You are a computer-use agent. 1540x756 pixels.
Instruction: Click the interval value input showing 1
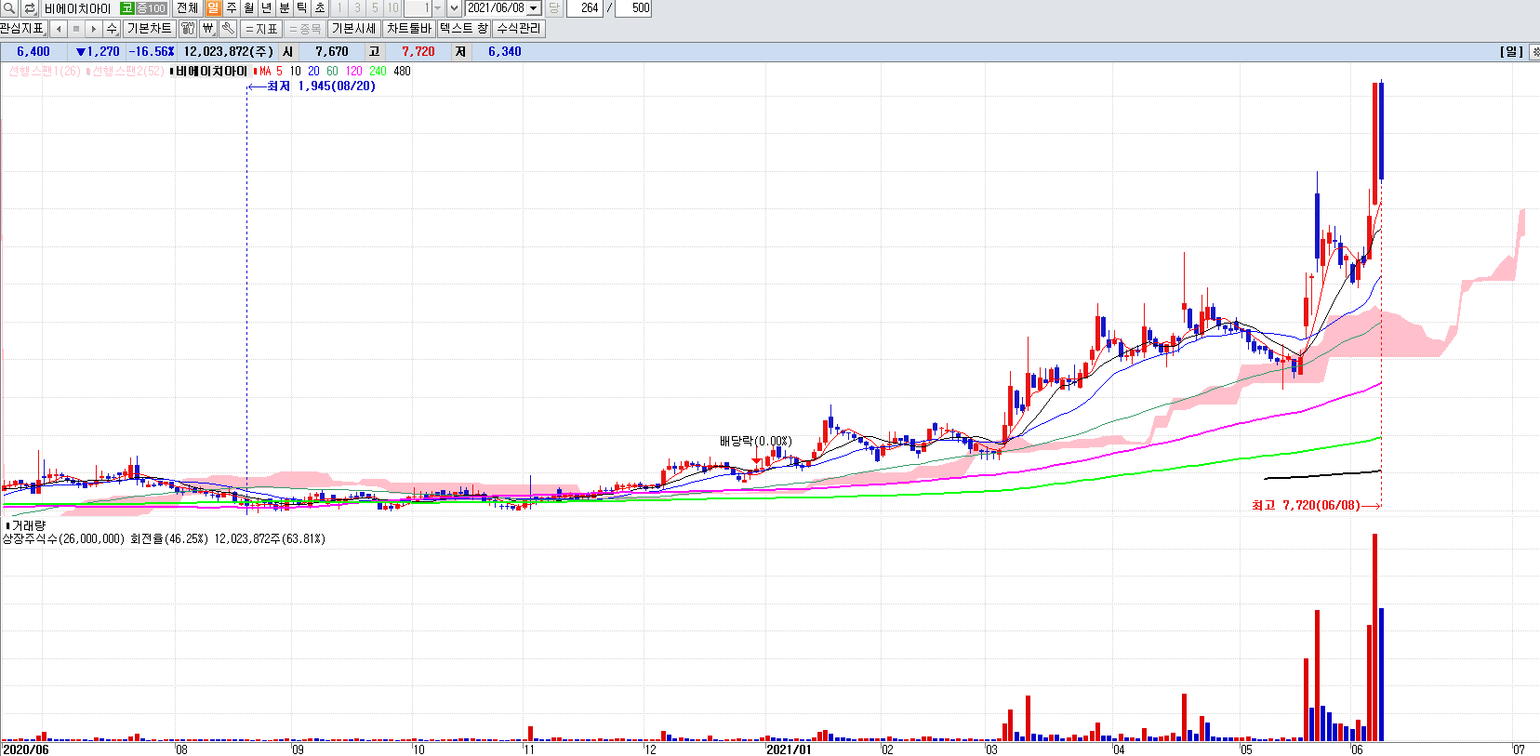point(418,7)
